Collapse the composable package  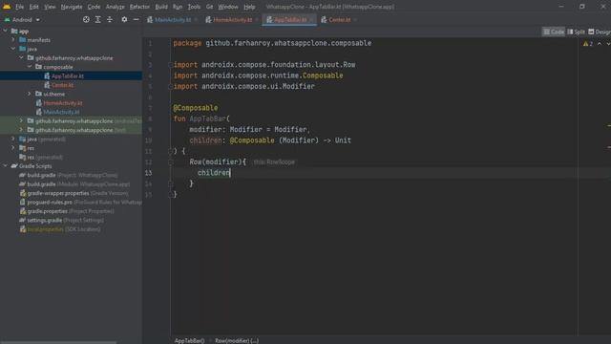(30, 67)
